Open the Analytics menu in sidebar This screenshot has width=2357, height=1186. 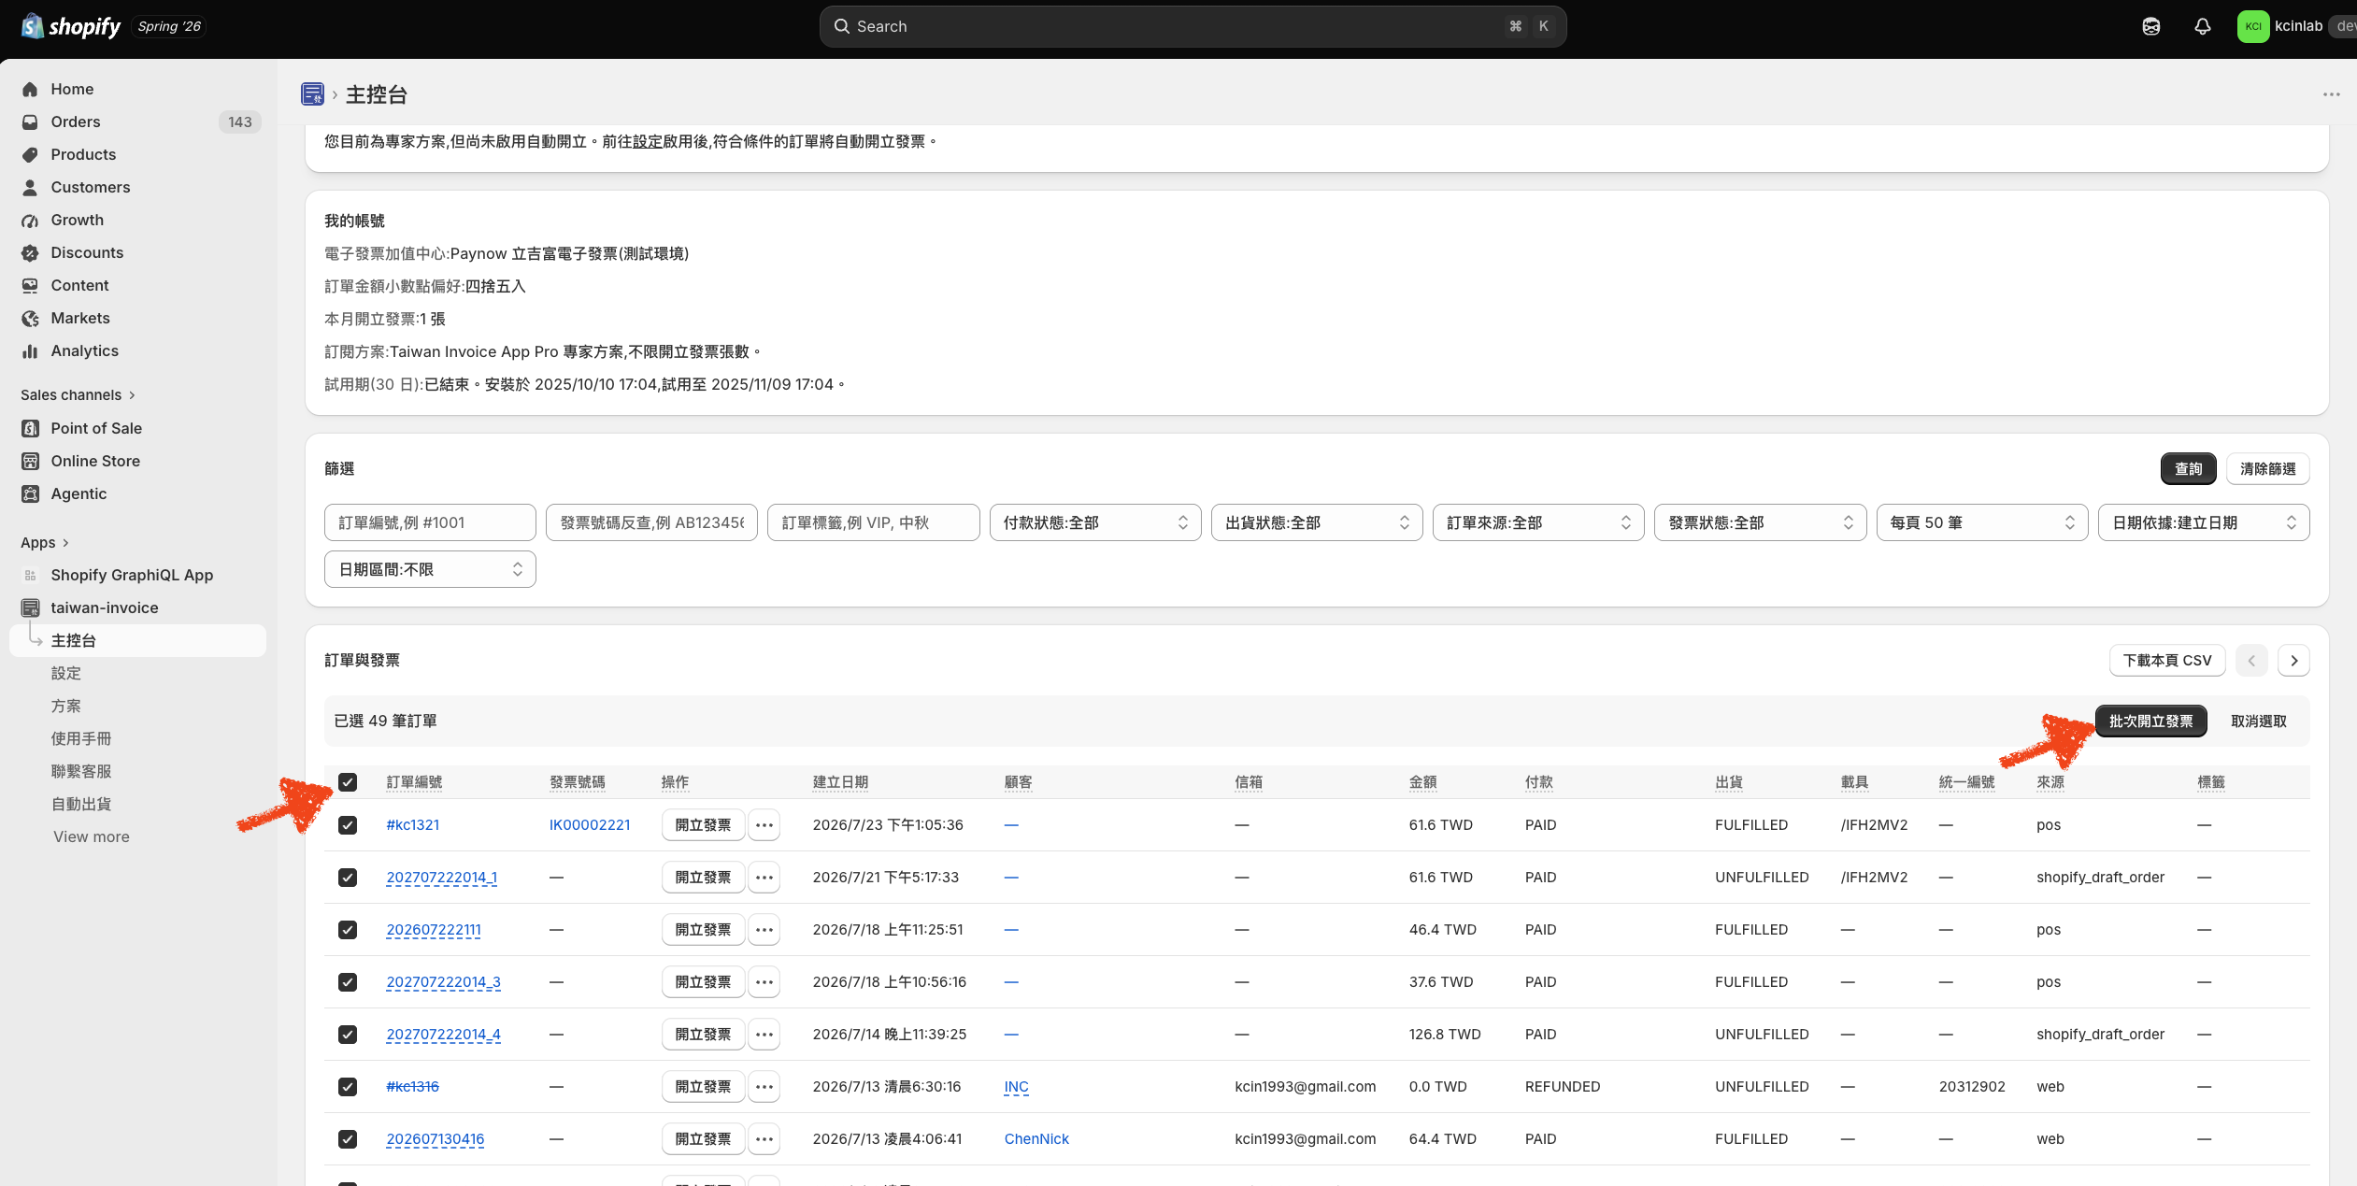84,350
